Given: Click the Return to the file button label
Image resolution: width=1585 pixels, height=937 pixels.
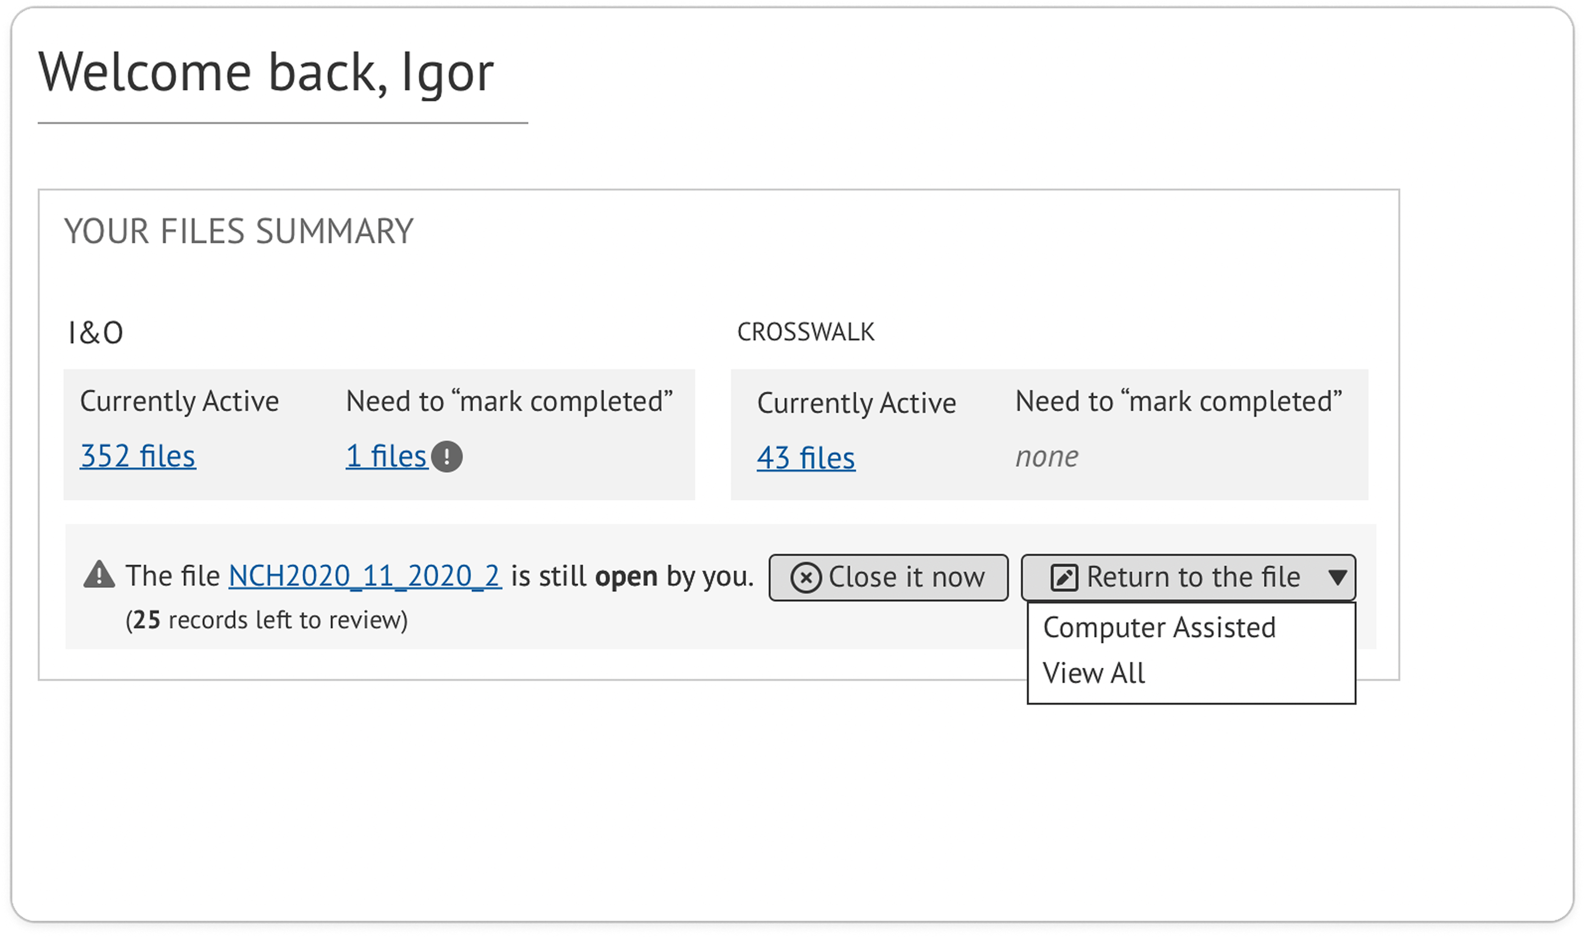Looking at the screenshot, I should click(x=1193, y=577).
